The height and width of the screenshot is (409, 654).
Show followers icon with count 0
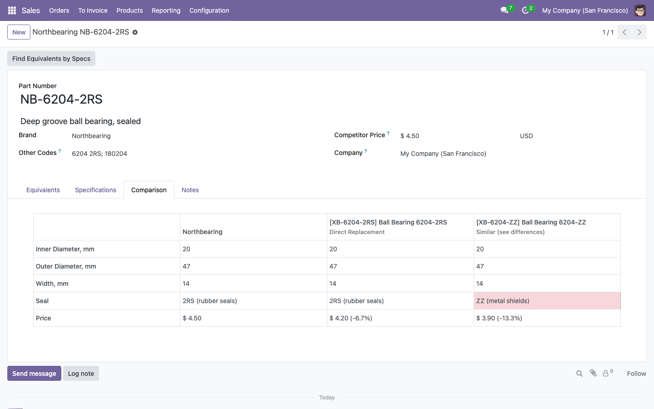click(x=608, y=373)
